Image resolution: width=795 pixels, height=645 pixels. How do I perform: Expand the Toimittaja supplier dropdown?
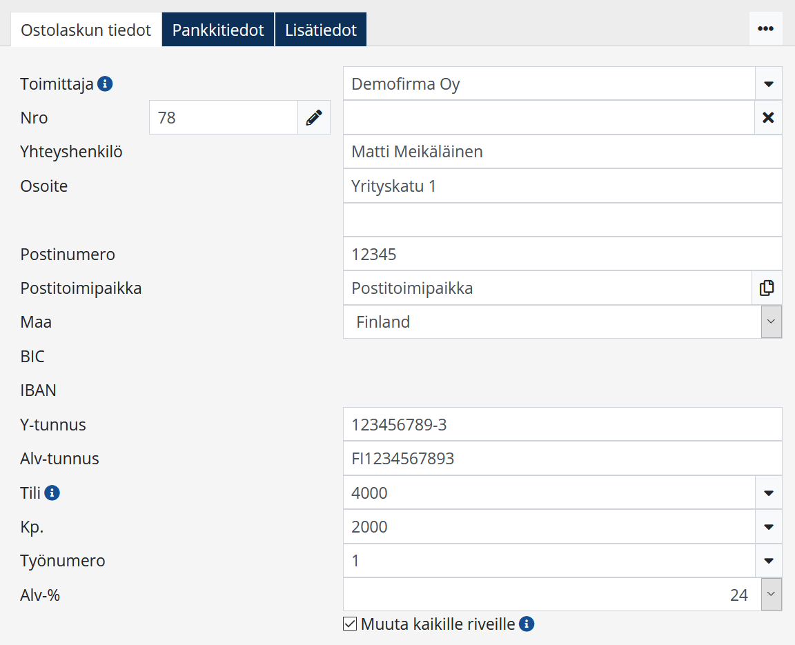(x=768, y=84)
